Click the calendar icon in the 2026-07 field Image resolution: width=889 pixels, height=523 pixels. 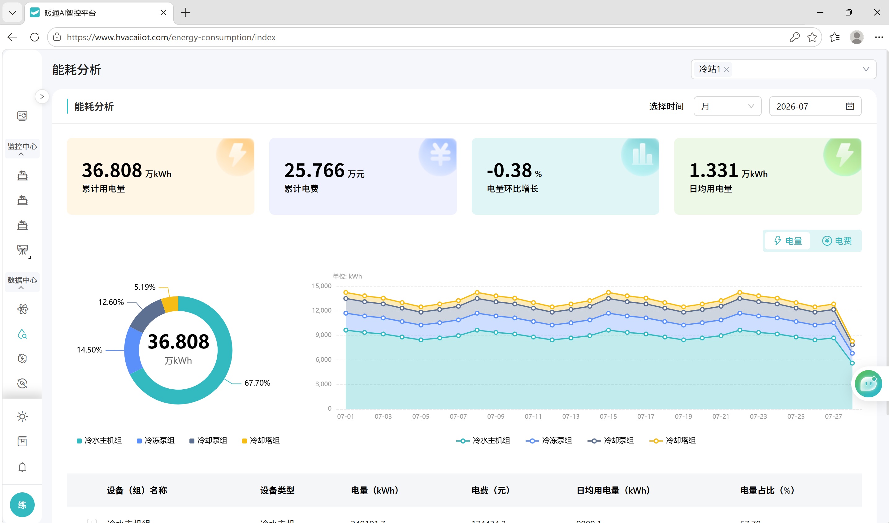click(850, 106)
